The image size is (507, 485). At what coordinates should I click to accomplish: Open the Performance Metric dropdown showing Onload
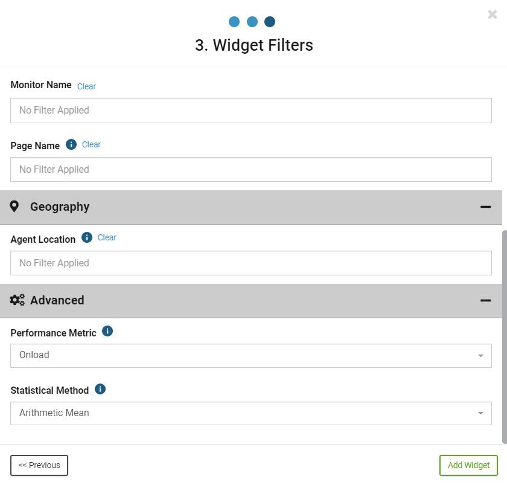tap(251, 356)
